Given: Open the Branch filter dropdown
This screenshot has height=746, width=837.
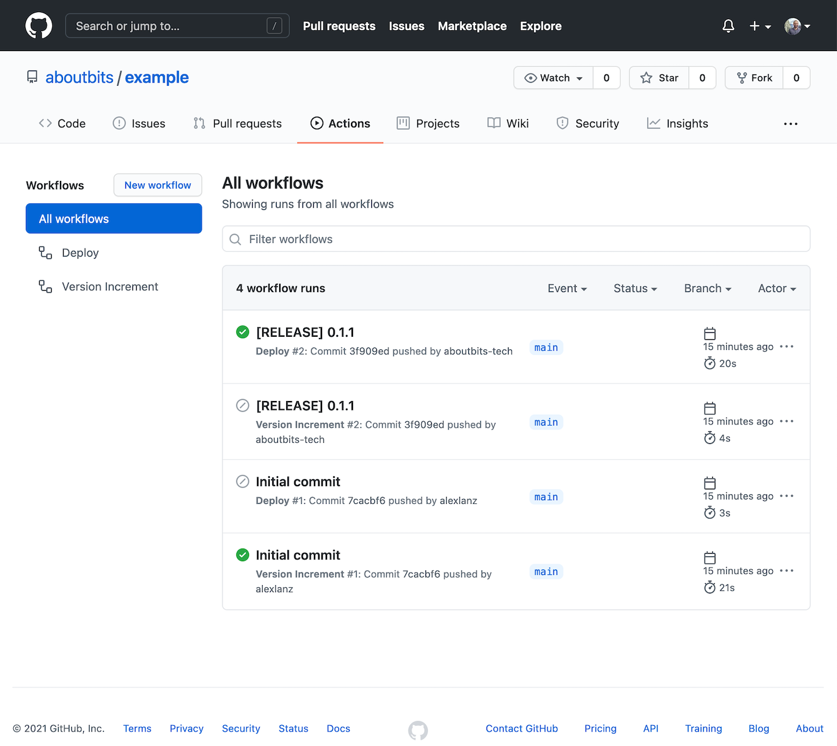Looking at the screenshot, I should pyautogui.click(x=707, y=288).
